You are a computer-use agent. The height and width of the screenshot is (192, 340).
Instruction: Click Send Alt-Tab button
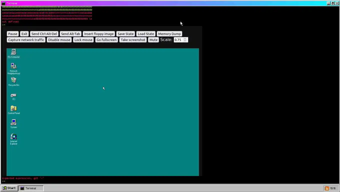coord(70,34)
